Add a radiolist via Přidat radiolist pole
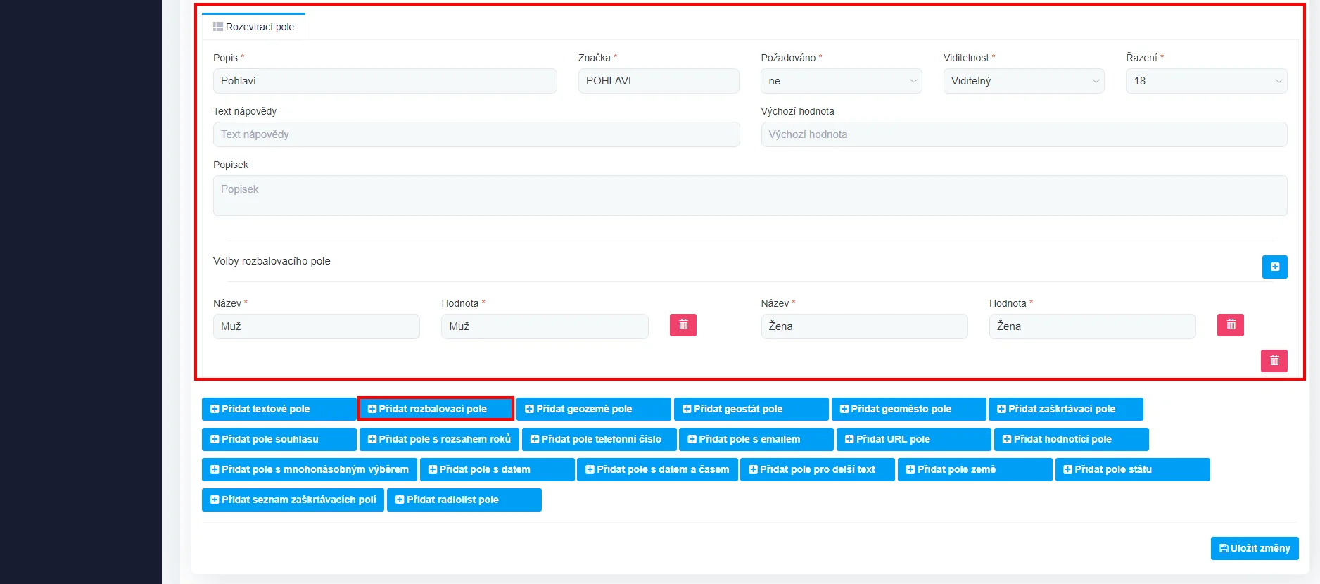 pos(464,500)
